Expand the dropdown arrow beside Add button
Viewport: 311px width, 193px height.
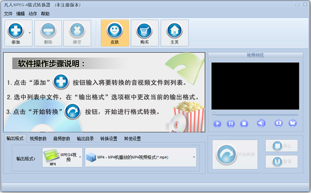30,33
